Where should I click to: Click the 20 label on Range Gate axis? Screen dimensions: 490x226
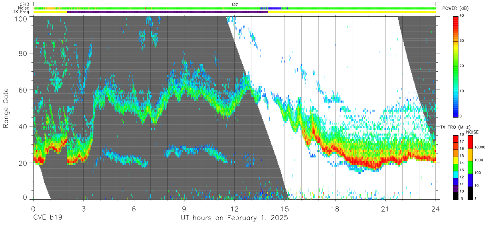coord(23,163)
